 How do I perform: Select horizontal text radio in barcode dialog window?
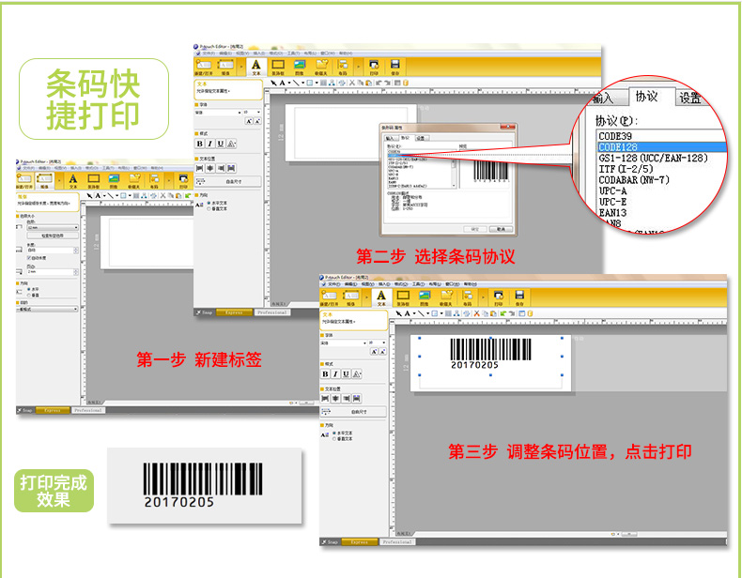click(x=209, y=203)
